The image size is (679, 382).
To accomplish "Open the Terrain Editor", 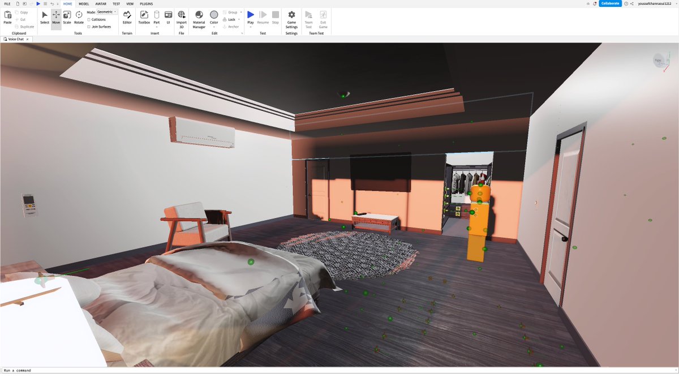I will [x=127, y=18].
